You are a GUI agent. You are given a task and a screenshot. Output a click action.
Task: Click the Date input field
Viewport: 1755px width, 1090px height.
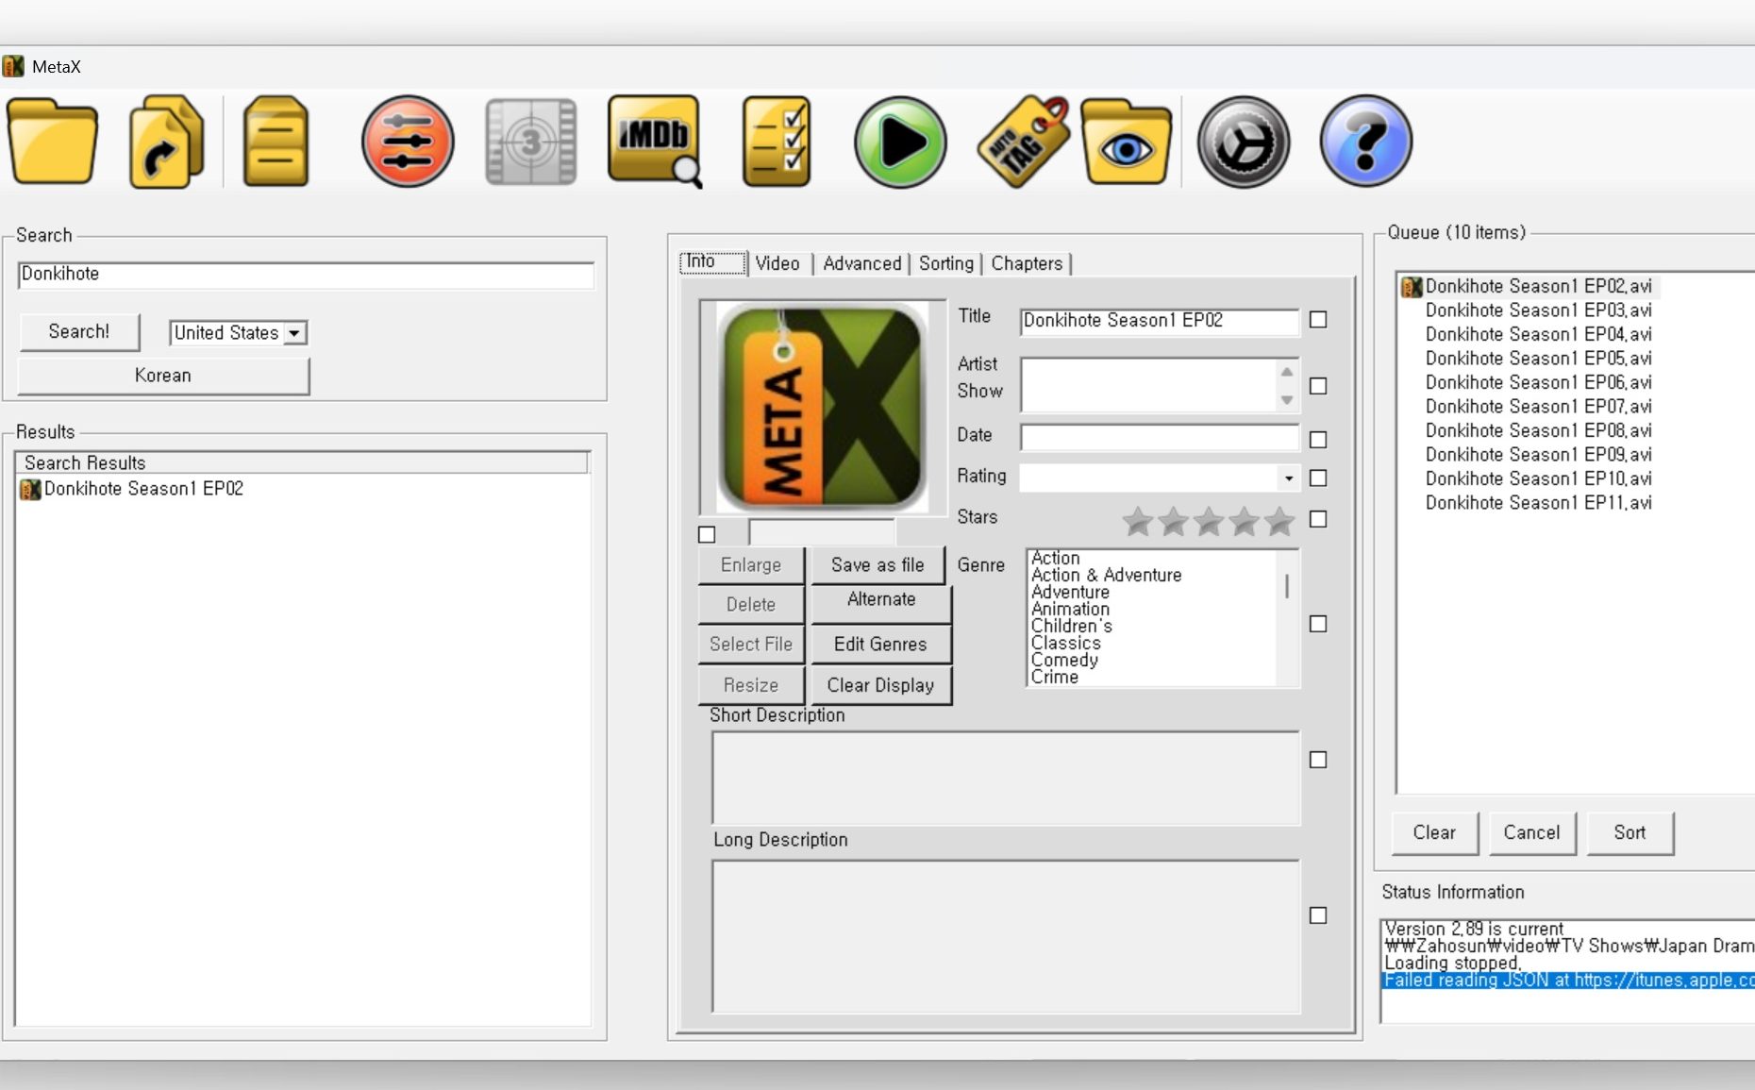point(1160,438)
